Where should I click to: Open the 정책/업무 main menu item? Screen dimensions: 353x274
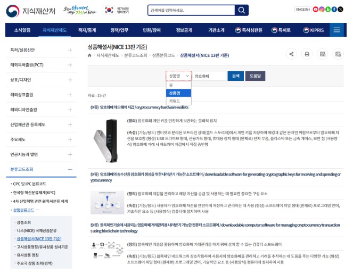119,30
